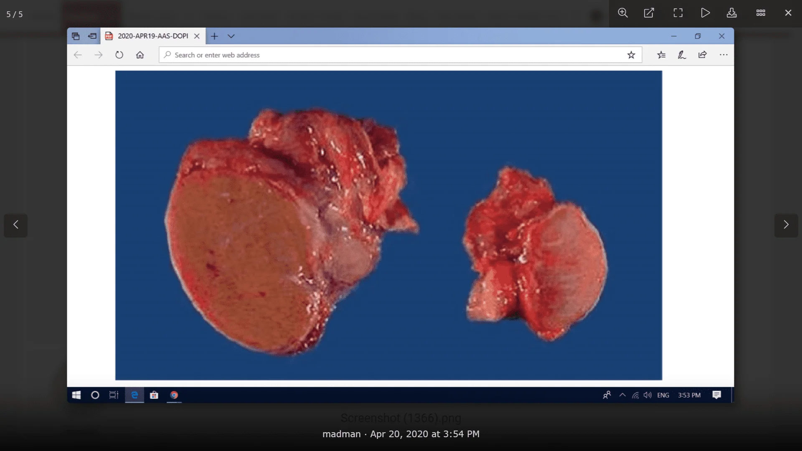802x451 pixels.
Task: Go to next image arrow
Action: 786,225
